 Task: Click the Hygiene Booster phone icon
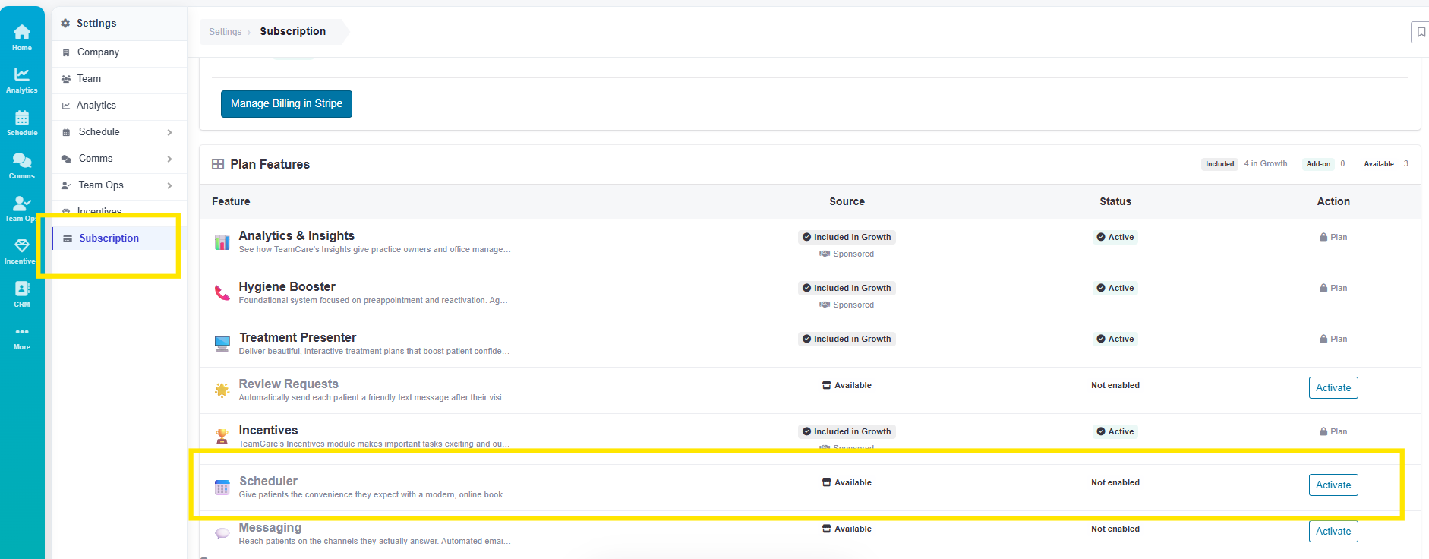tap(222, 293)
